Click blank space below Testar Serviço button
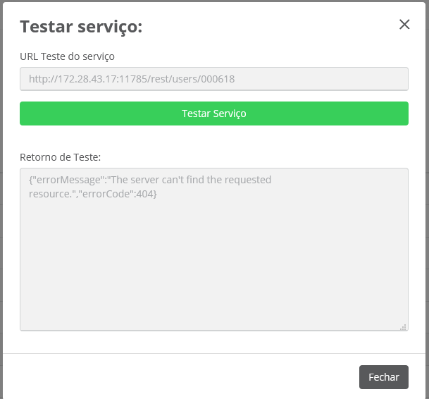429x399 pixels. pyautogui.click(x=214, y=138)
